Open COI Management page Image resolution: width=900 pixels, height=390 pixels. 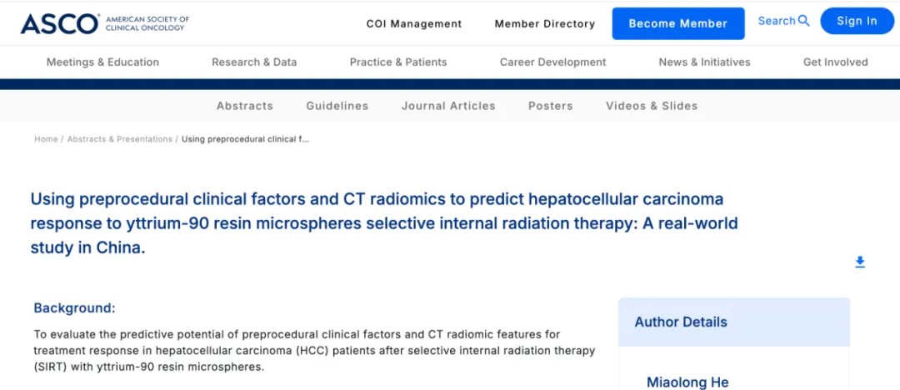pyautogui.click(x=414, y=24)
